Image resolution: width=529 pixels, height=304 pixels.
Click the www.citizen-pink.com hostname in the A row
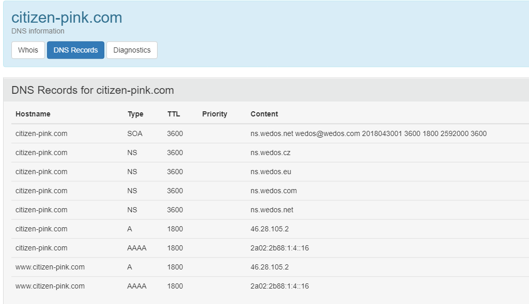pyautogui.click(x=50, y=267)
